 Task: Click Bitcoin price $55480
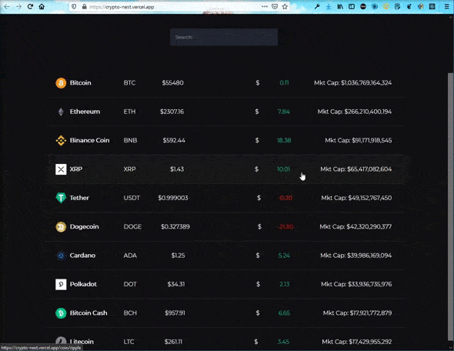coord(173,83)
